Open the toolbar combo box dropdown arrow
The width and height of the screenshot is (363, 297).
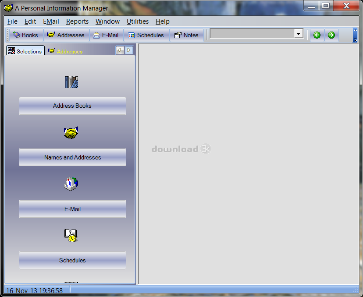pos(299,34)
